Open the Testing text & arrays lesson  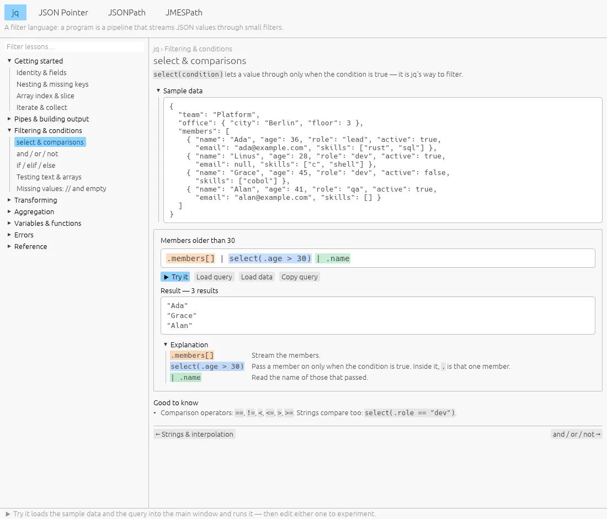pos(49,177)
